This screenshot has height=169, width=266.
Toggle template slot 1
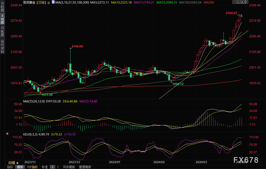(52, 167)
